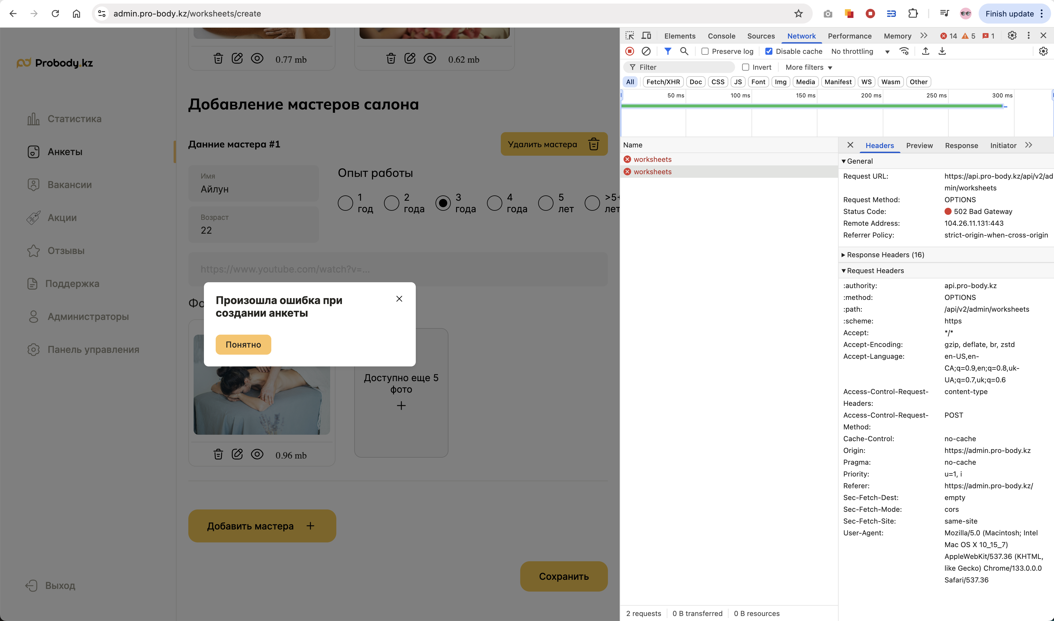Viewport: 1054px width, 621px height.
Task: Tick the Invert filter checkbox
Action: (x=745, y=67)
